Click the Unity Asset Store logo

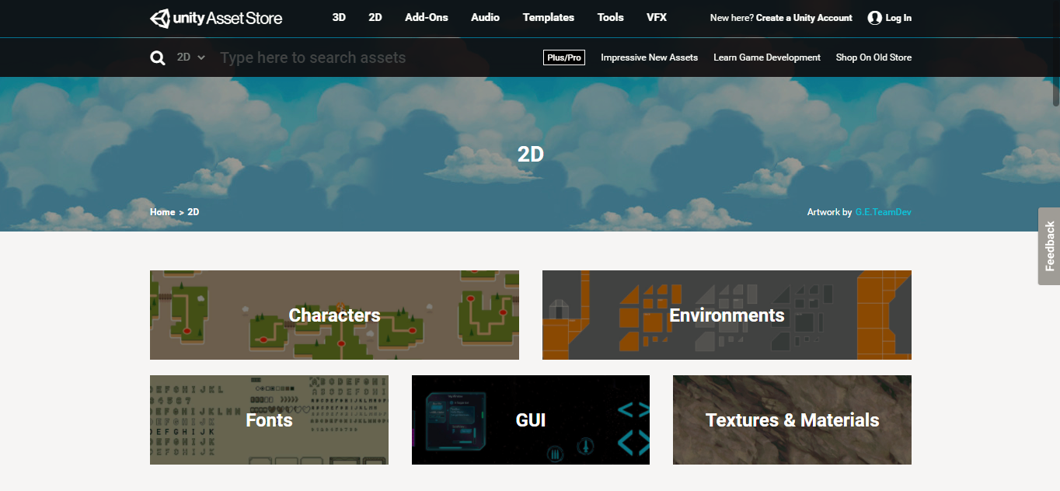216,18
